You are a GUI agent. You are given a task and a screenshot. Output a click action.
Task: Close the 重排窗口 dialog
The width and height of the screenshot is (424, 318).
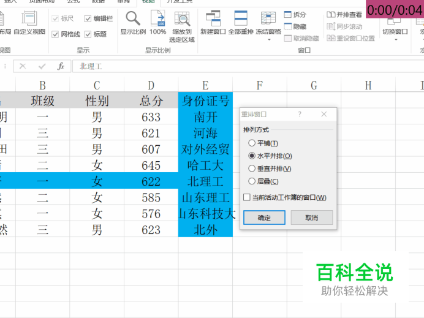[324, 114]
